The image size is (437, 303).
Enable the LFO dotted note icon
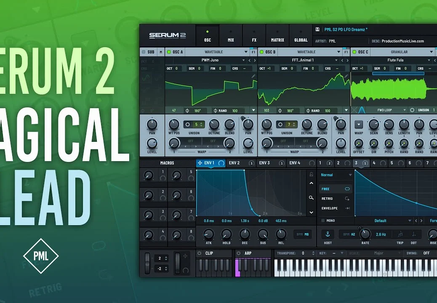pos(413,234)
